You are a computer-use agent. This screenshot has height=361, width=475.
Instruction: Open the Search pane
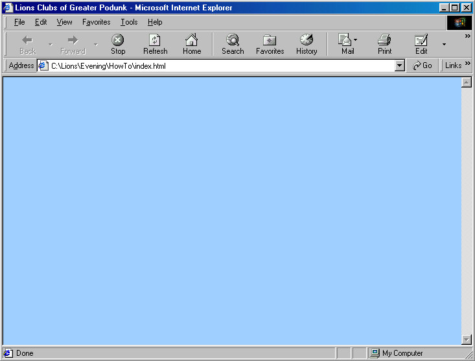pos(233,44)
